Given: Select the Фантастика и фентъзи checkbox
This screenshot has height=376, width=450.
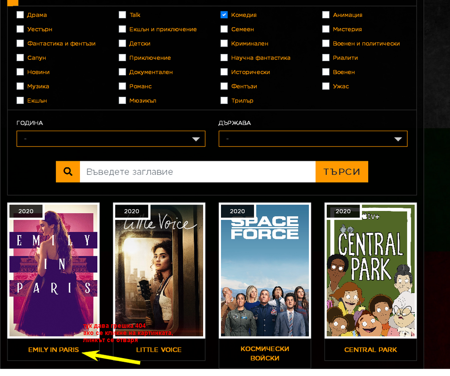Looking at the screenshot, I should coord(20,43).
